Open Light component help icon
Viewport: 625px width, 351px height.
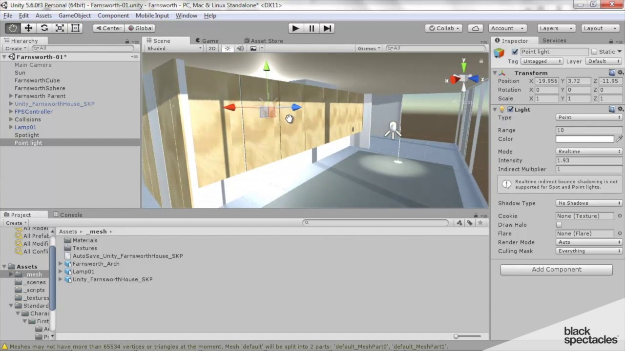point(612,109)
